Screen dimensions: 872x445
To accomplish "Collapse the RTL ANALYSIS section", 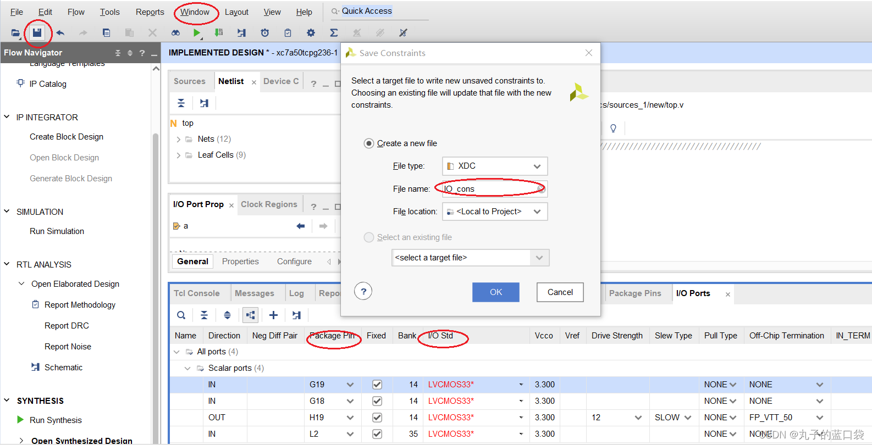I will [7, 264].
